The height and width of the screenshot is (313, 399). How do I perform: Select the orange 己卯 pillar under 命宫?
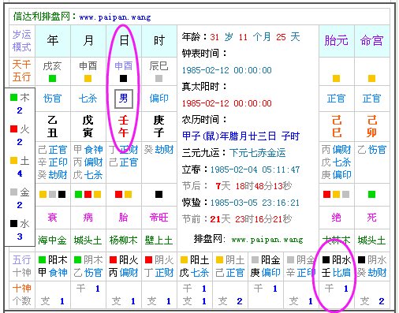(x=372, y=126)
